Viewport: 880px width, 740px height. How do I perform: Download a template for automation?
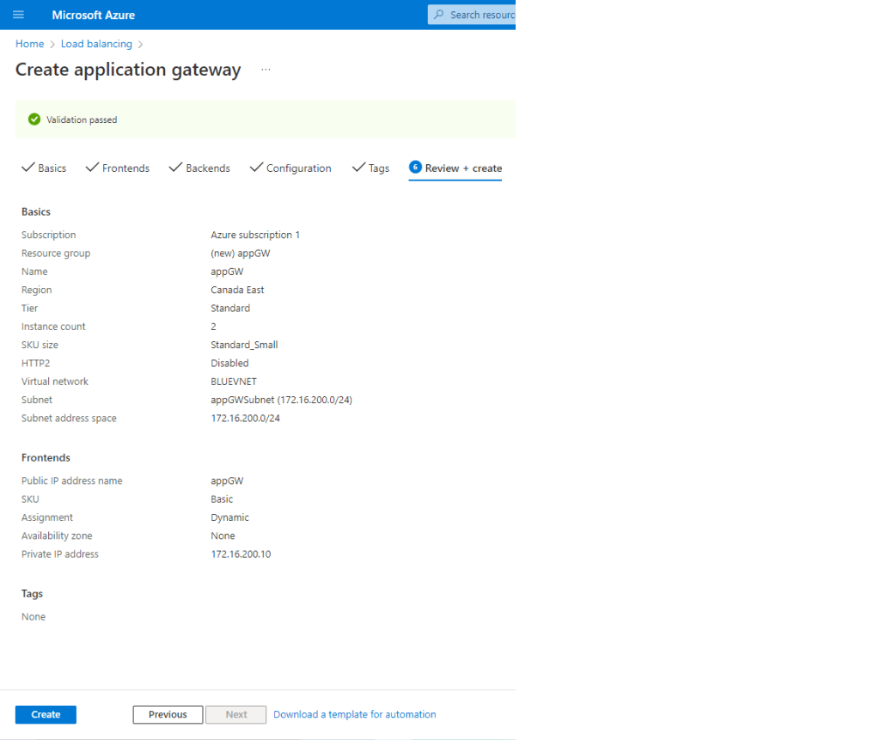click(354, 714)
